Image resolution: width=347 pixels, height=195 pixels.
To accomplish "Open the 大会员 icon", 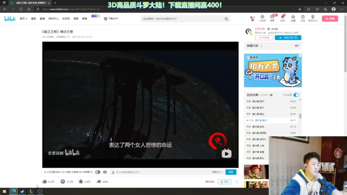I will pyautogui.click(x=262, y=18).
